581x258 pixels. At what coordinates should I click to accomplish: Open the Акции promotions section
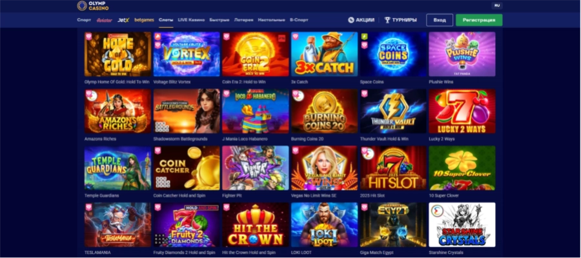pos(362,20)
